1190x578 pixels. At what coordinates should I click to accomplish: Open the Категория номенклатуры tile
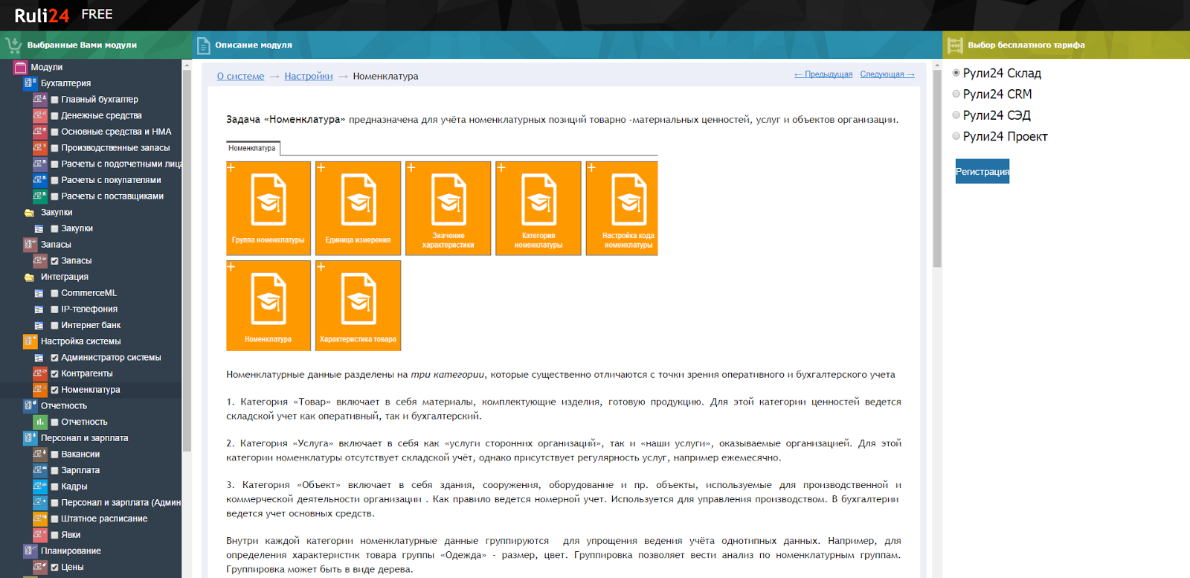[x=538, y=208]
